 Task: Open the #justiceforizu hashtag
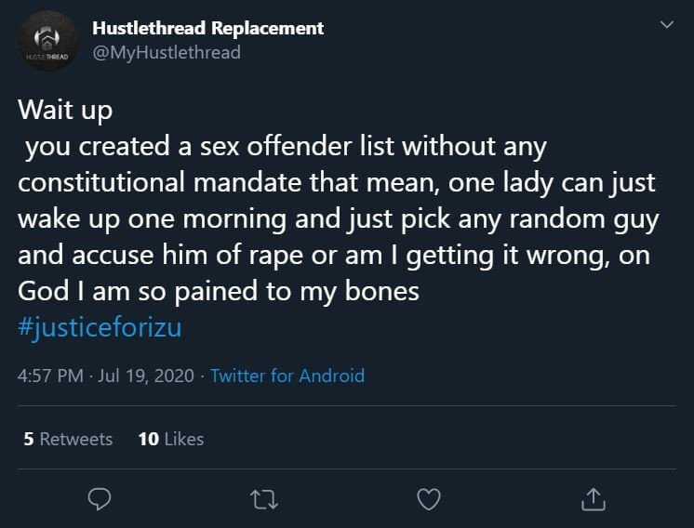(100, 328)
